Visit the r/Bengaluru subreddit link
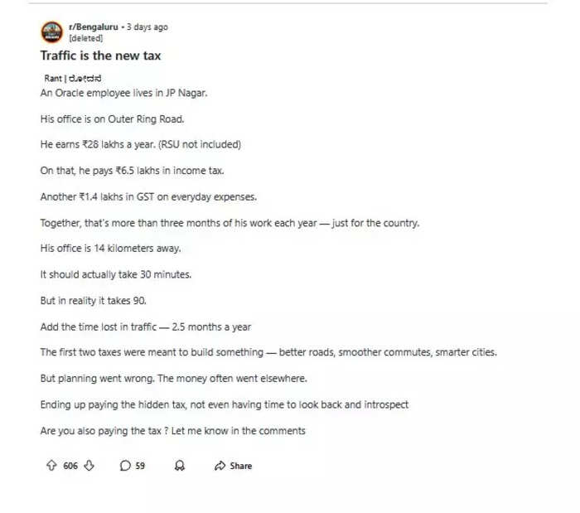Viewport: 580px width, 513px height. [x=94, y=27]
